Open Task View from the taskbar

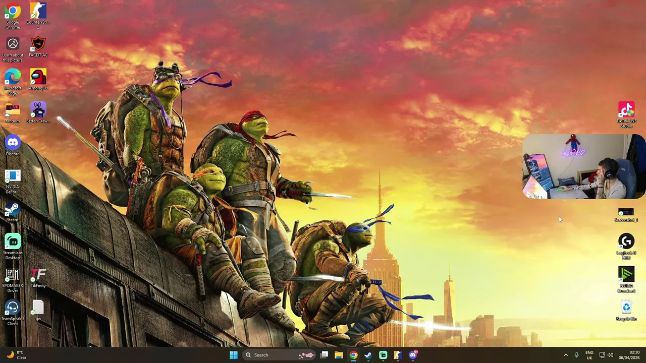click(325, 355)
